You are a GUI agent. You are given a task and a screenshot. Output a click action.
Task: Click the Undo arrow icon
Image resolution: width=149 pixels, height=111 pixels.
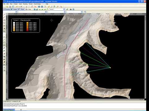pos(17,7)
